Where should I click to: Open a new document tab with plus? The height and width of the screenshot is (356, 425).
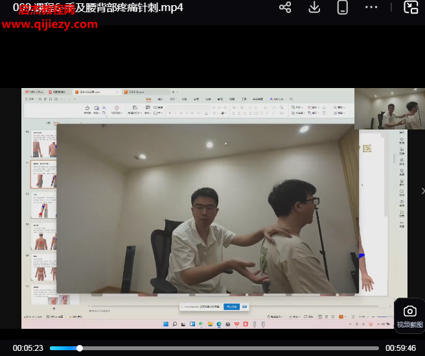tap(174, 92)
